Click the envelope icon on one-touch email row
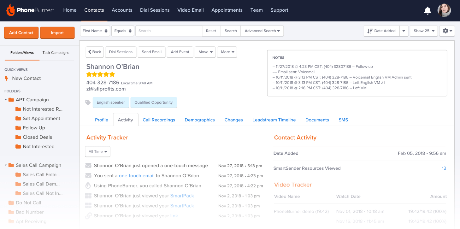This screenshot has width=460, height=229. tap(88, 176)
